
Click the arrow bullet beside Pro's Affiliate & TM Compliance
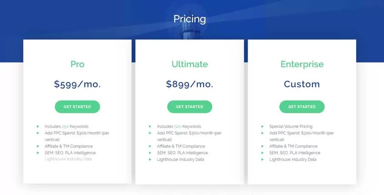coord(38,146)
